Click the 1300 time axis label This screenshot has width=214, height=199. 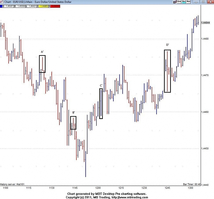(x=190, y=188)
